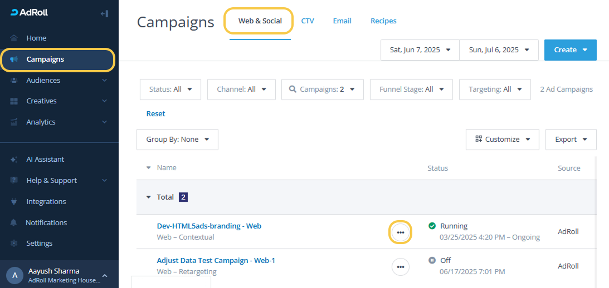Image resolution: width=609 pixels, height=288 pixels.
Task: Collapse the Total group row
Action: pyautogui.click(x=148, y=197)
